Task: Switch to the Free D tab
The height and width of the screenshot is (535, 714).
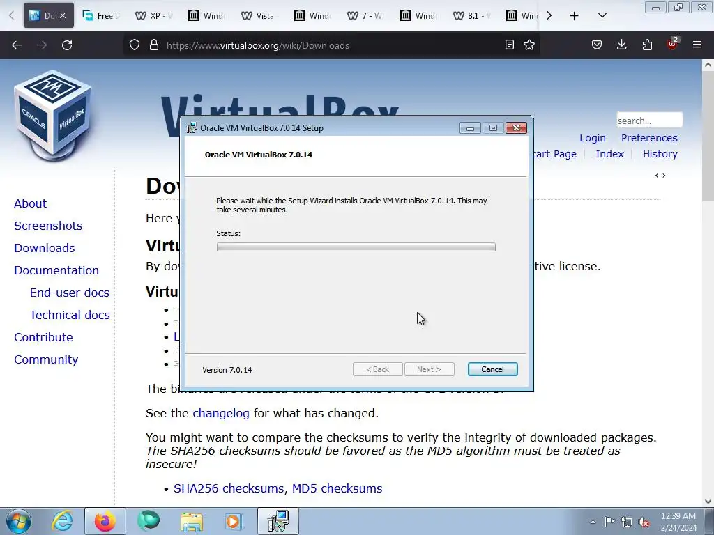Action: click(101, 15)
